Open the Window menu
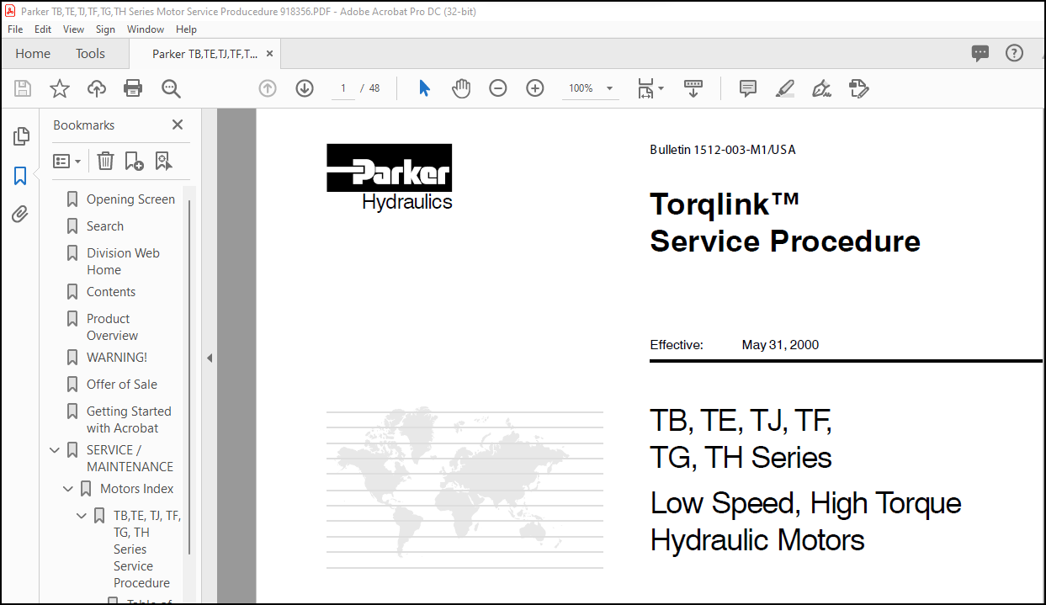The image size is (1046, 605). tap(146, 29)
